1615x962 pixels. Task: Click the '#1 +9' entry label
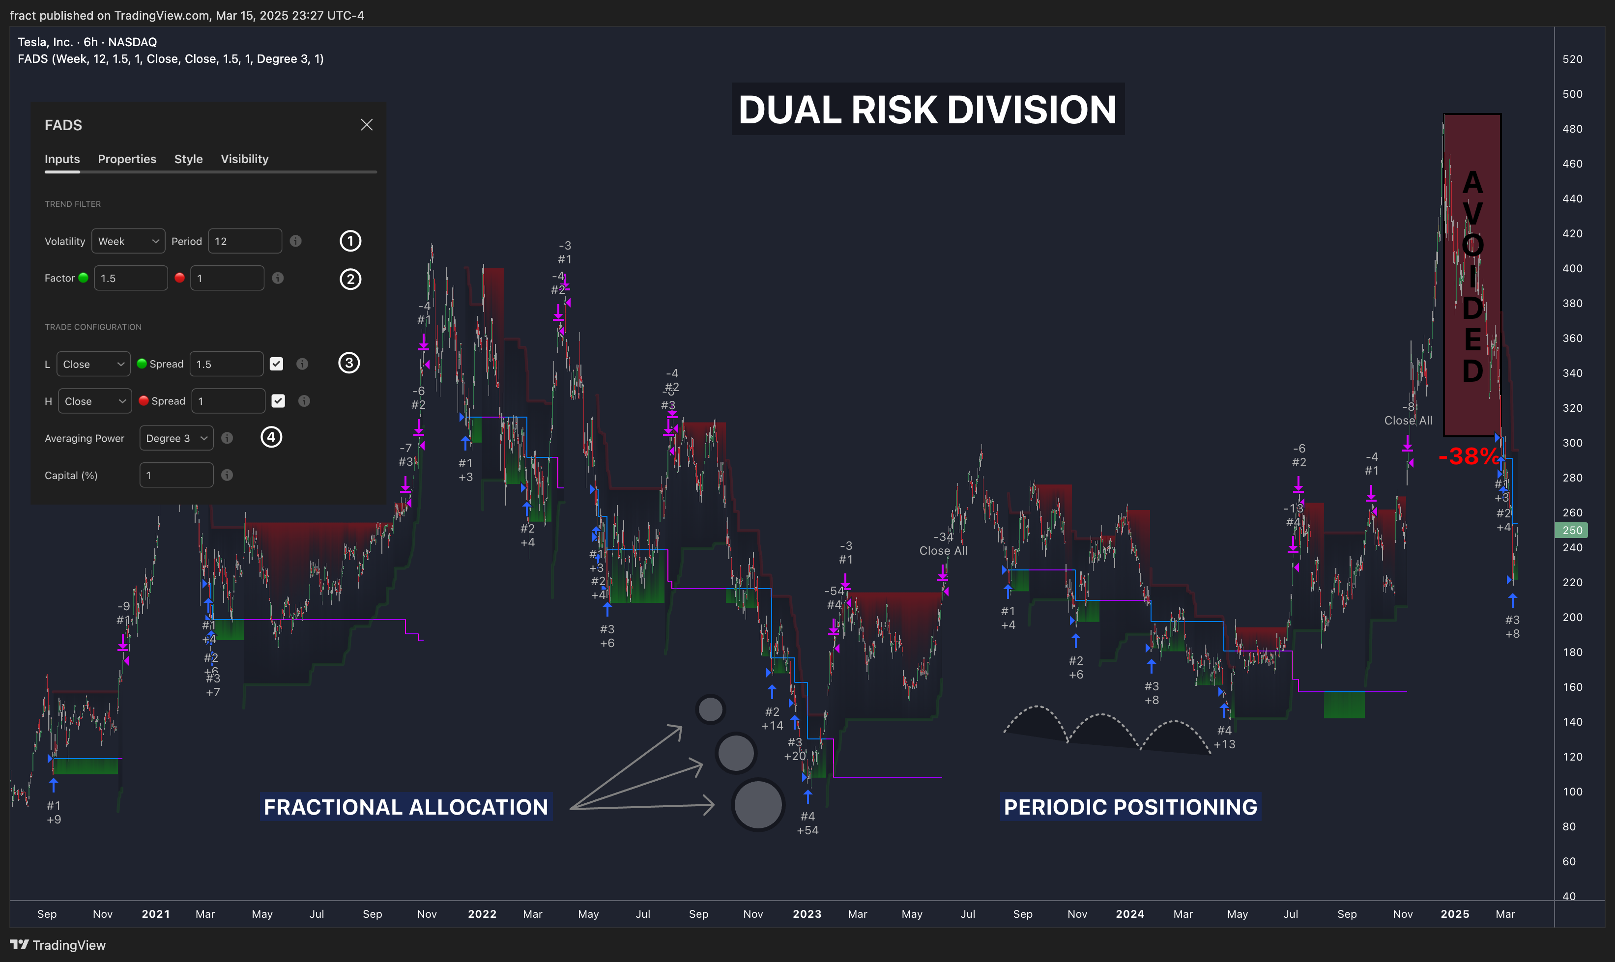point(54,812)
